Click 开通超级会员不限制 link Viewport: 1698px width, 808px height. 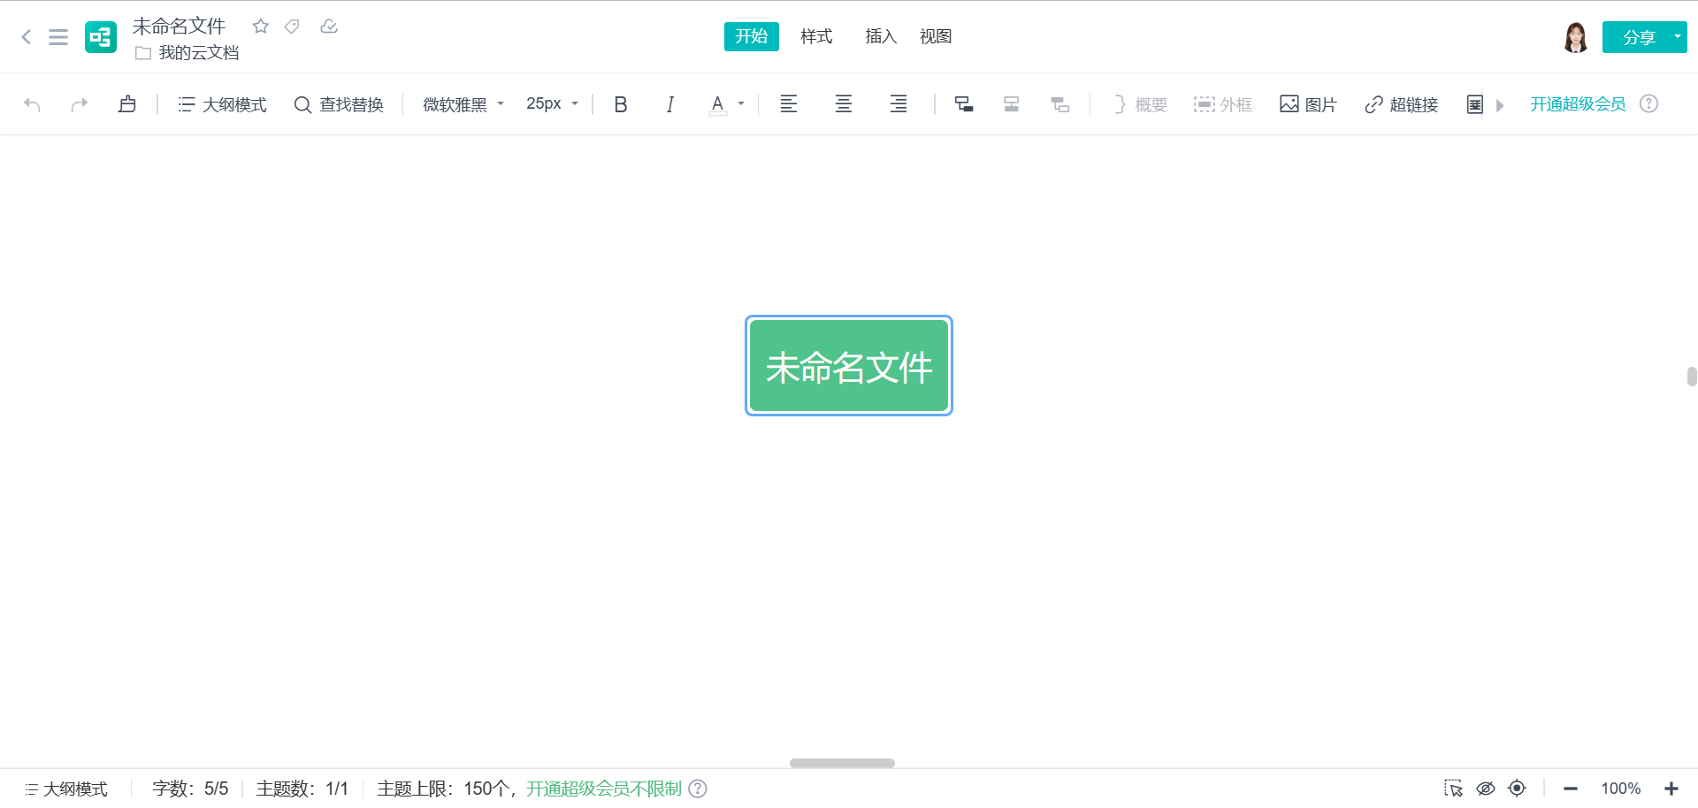coord(604,789)
